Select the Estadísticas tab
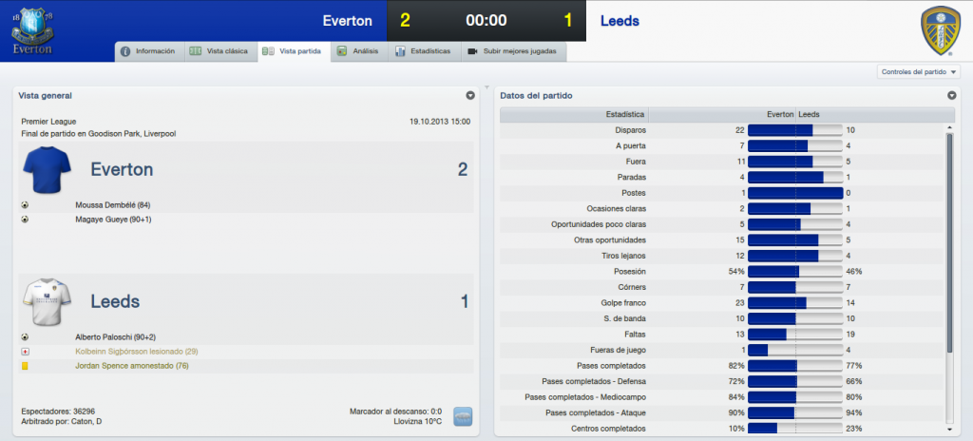 pos(425,51)
